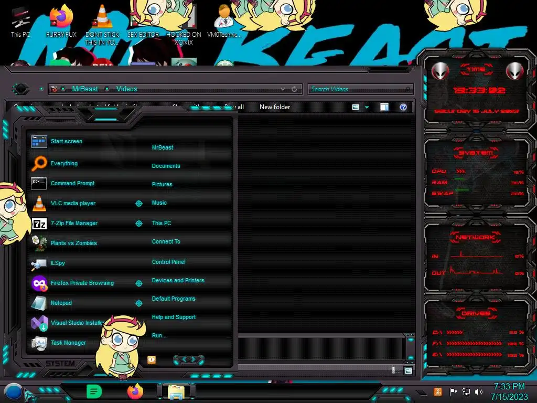This screenshot has height=403, width=537.
Task: Open MrBeast user folder link
Action: [x=163, y=147]
